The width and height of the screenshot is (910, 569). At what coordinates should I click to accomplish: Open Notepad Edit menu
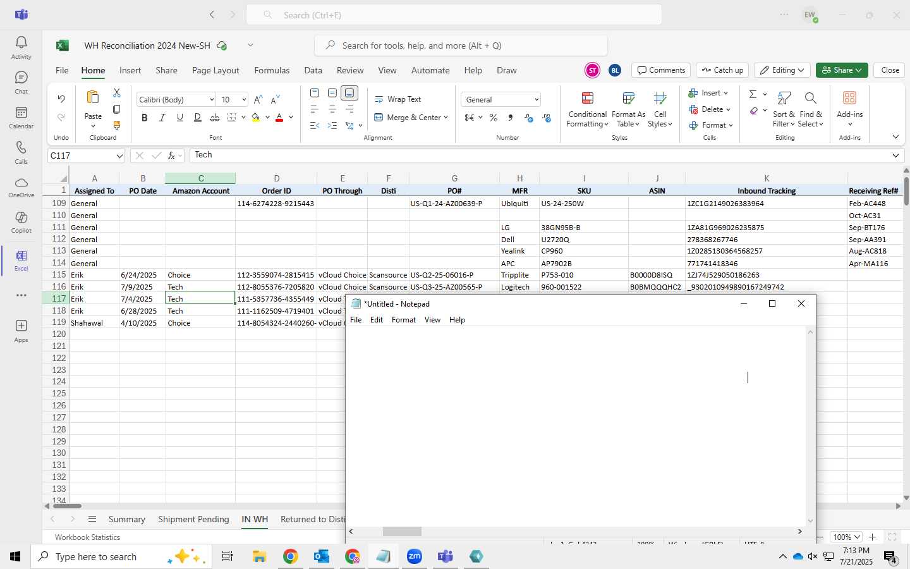(x=377, y=320)
